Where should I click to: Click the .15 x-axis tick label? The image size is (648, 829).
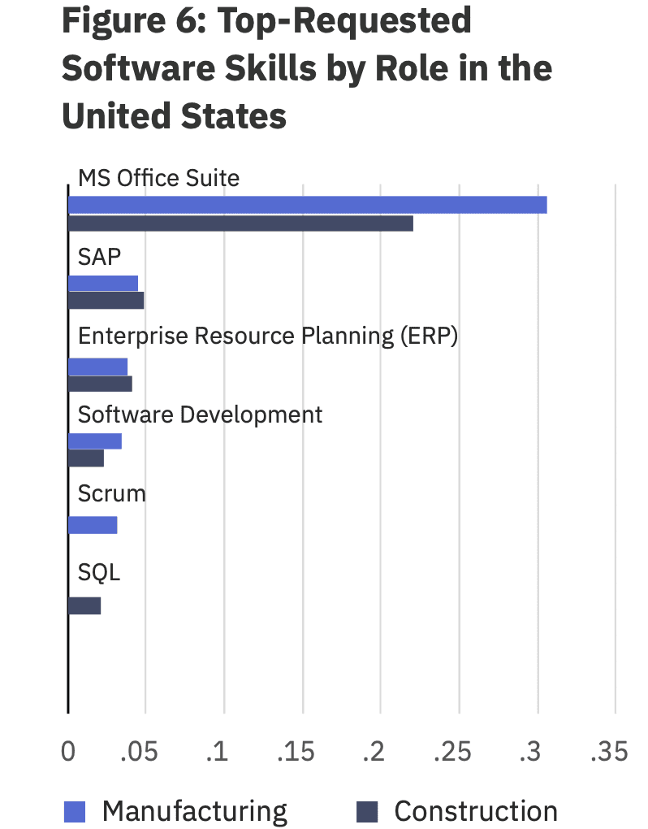pos(296,752)
